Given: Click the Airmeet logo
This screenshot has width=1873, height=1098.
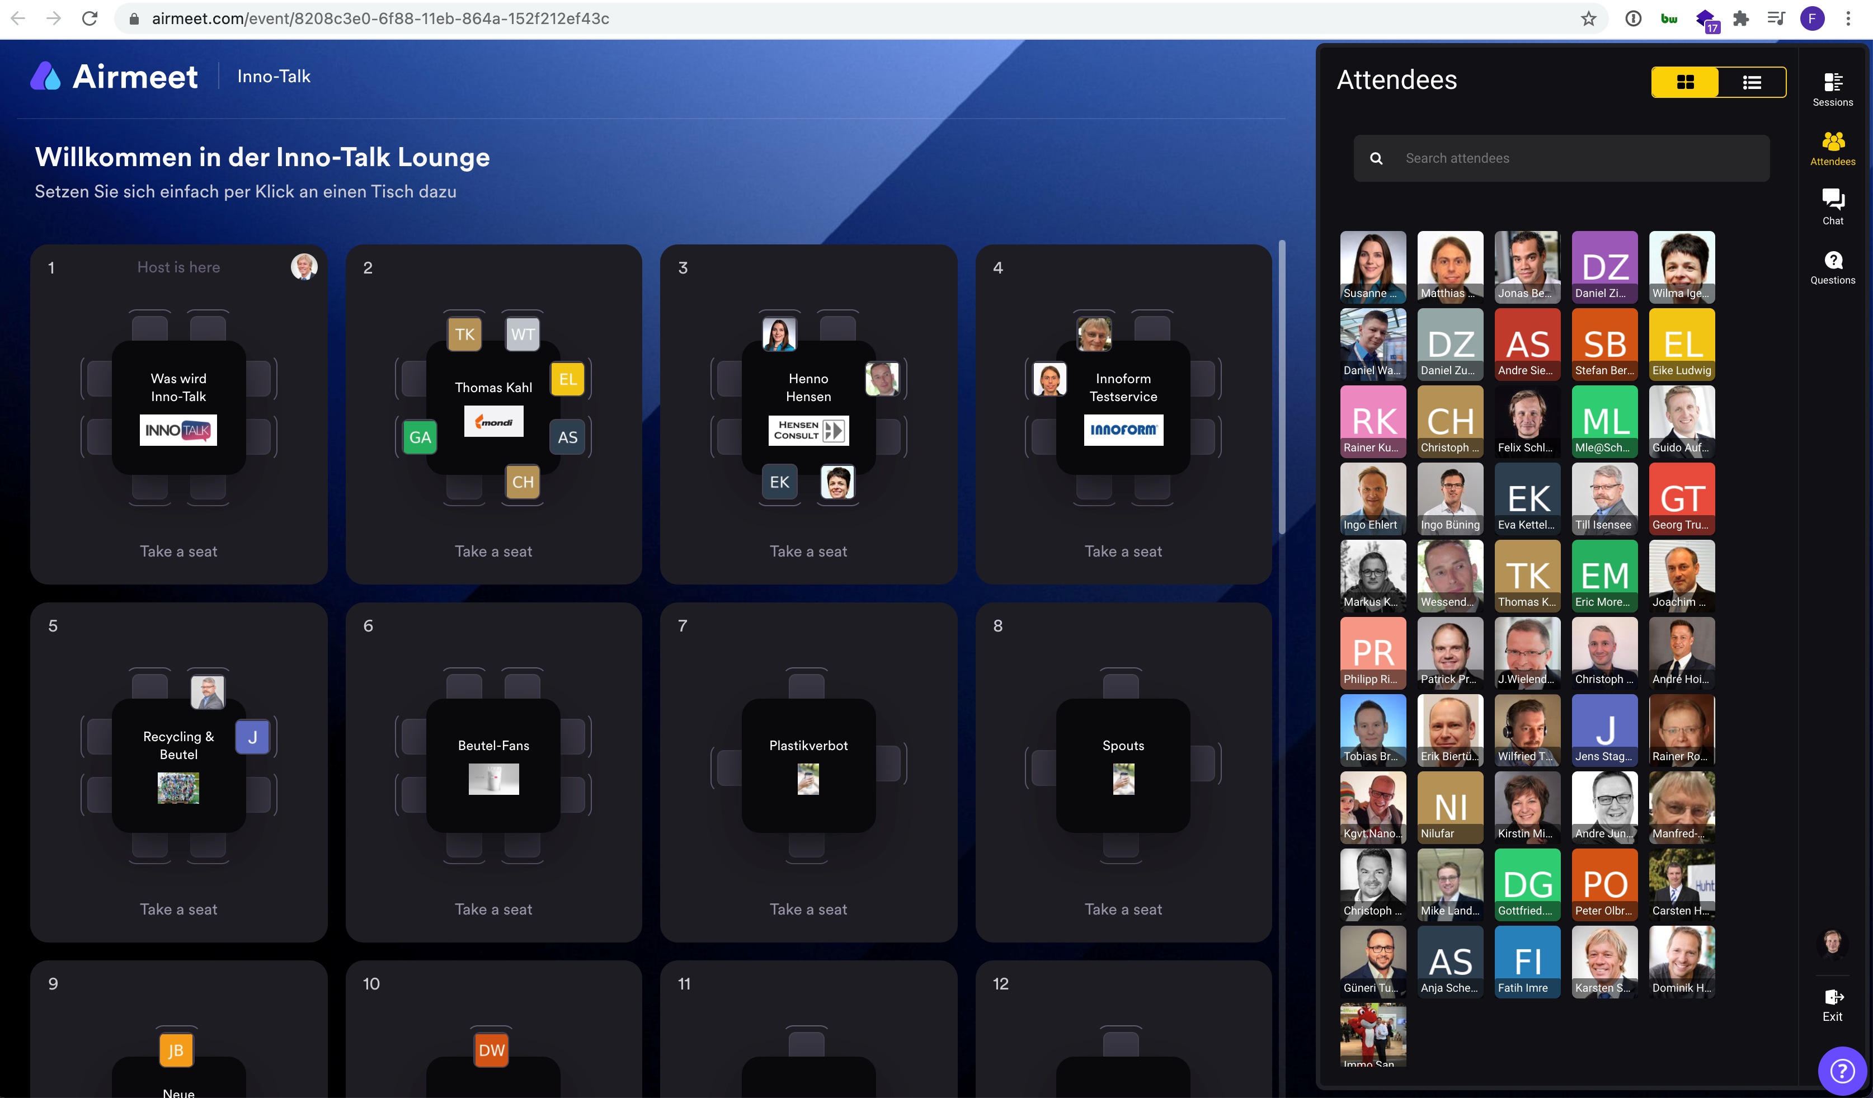Looking at the screenshot, I should click(x=114, y=77).
